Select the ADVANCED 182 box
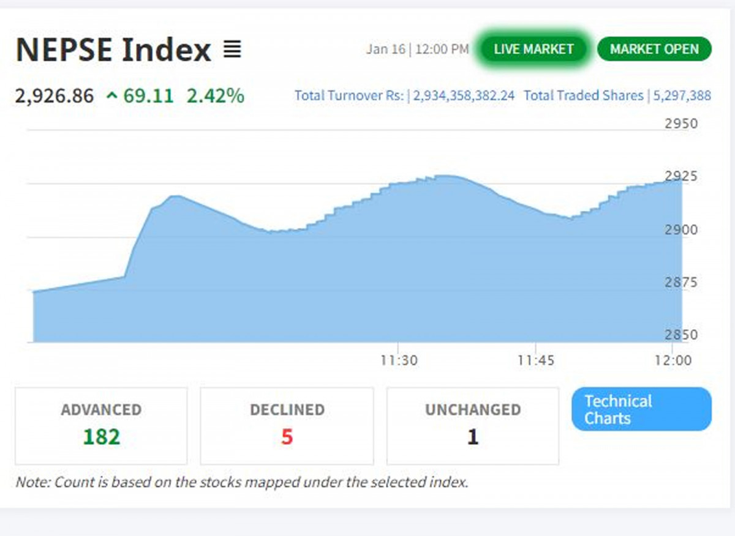Image resolution: width=735 pixels, height=536 pixels. click(101, 426)
